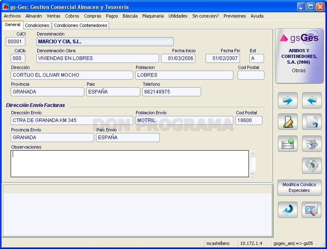This screenshot has width=327, height=249.
Task: Click the blue left arrow navigation icon
Action: point(312,100)
